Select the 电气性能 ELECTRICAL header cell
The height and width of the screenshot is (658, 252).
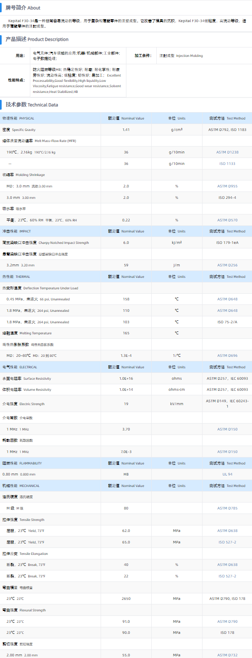coord(50,367)
